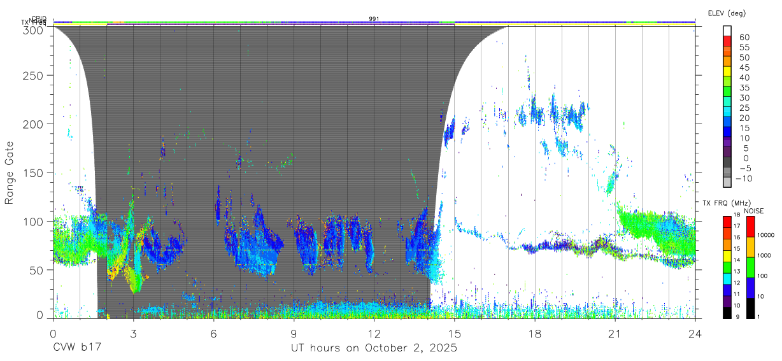Click the '21' tick on UT hours axis
This screenshot has width=782, height=361.
click(615, 333)
